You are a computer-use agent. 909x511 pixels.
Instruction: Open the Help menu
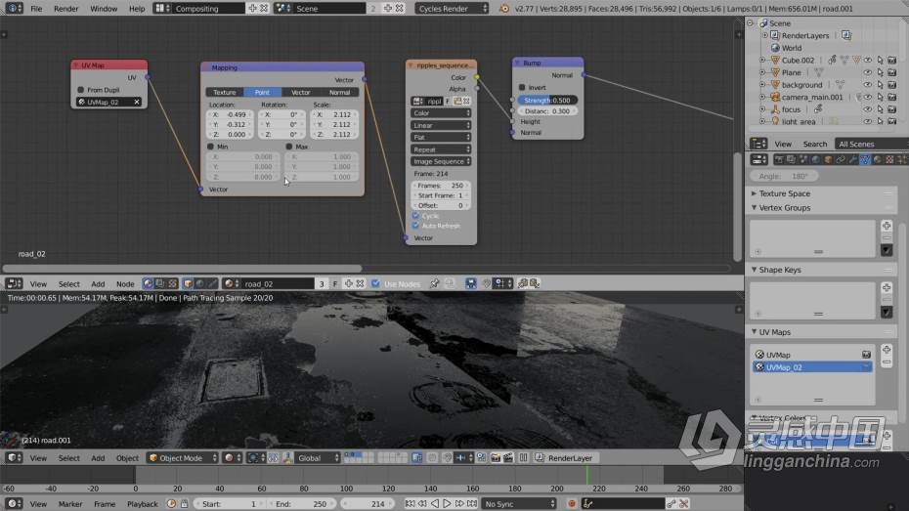(137, 9)
